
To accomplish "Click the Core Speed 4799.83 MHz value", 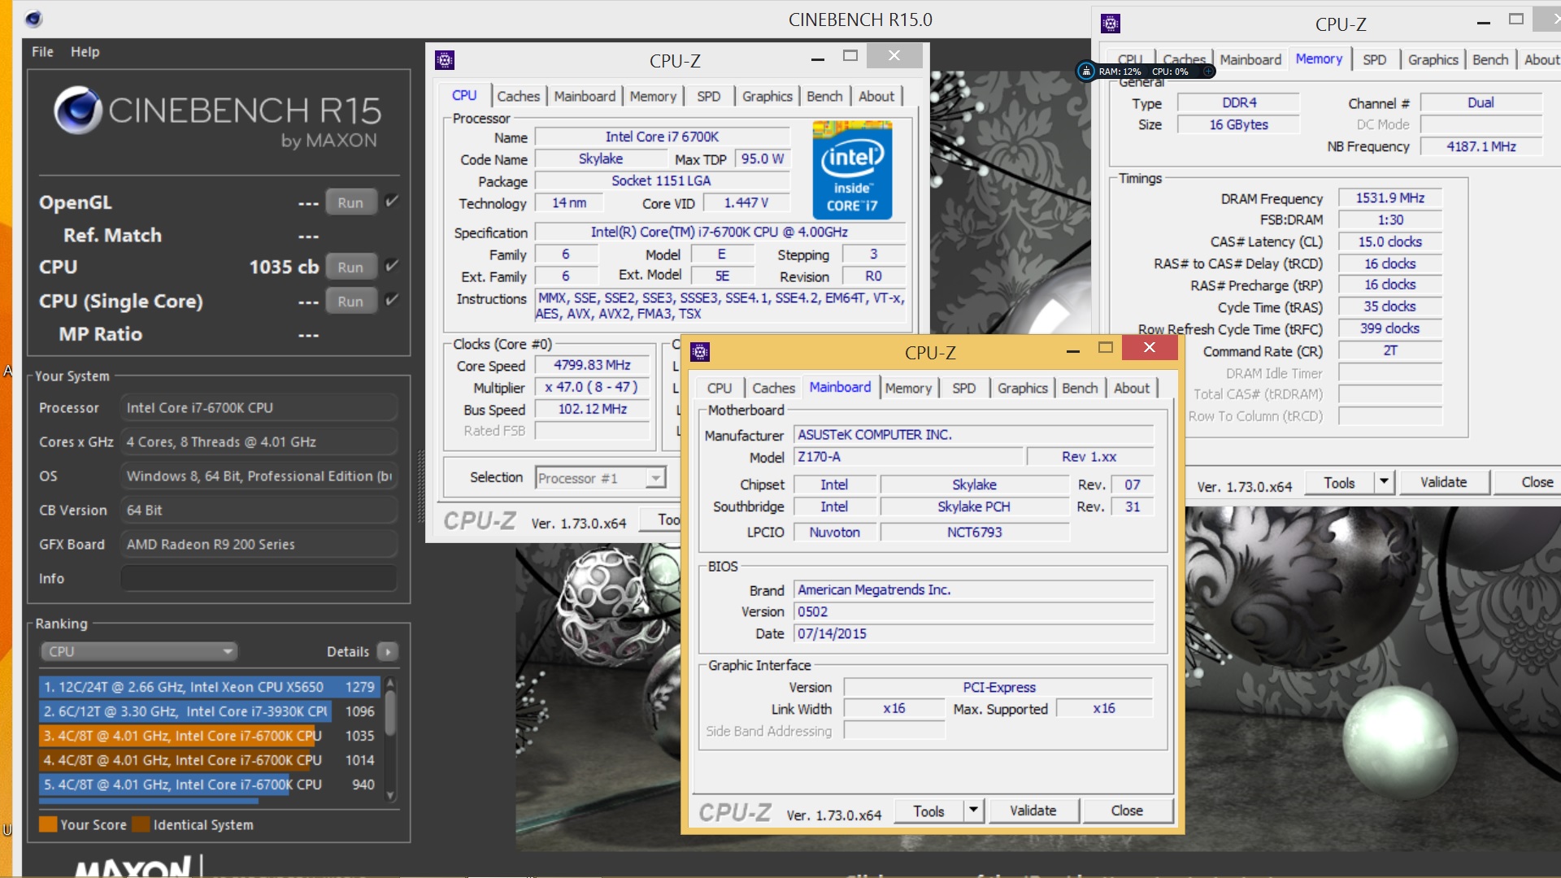I will click(x=593, y=366).
